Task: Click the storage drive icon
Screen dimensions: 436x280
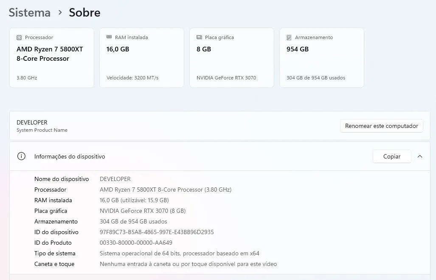Action: coord(289,37)
